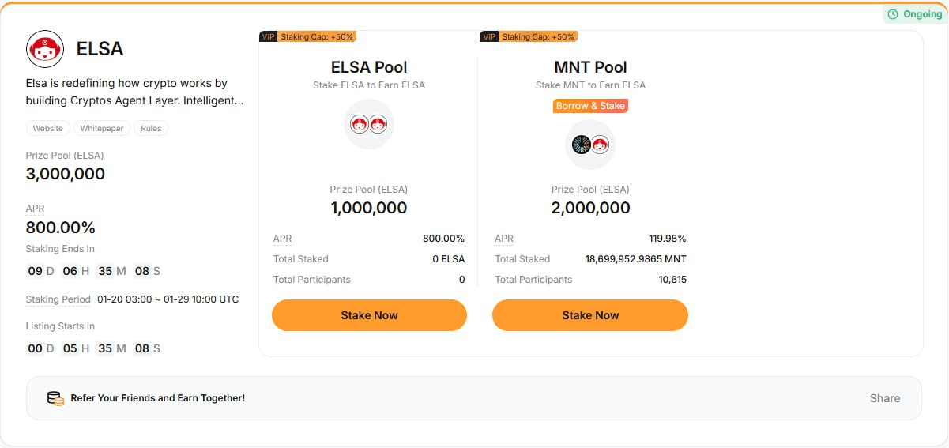Click the VIP badge on ELSA Pool
949x448 pixels.
268,36
